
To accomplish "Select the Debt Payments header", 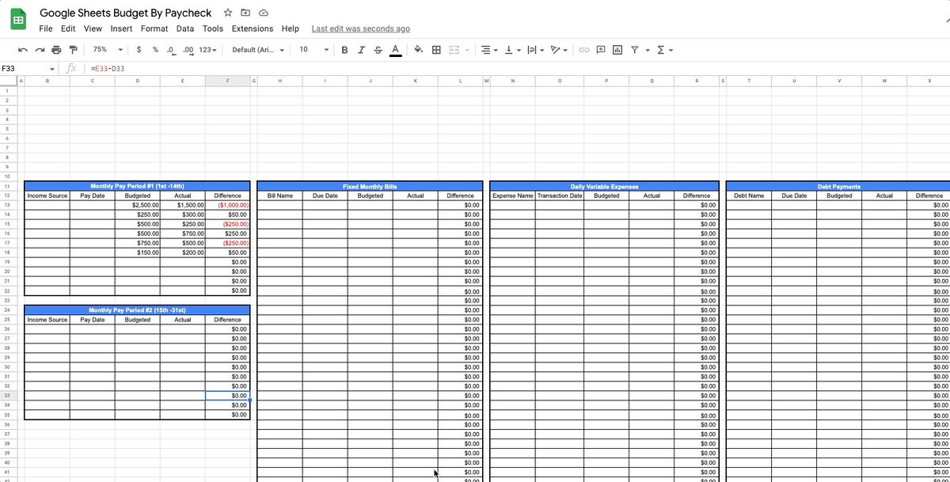I will coord(840,186).
